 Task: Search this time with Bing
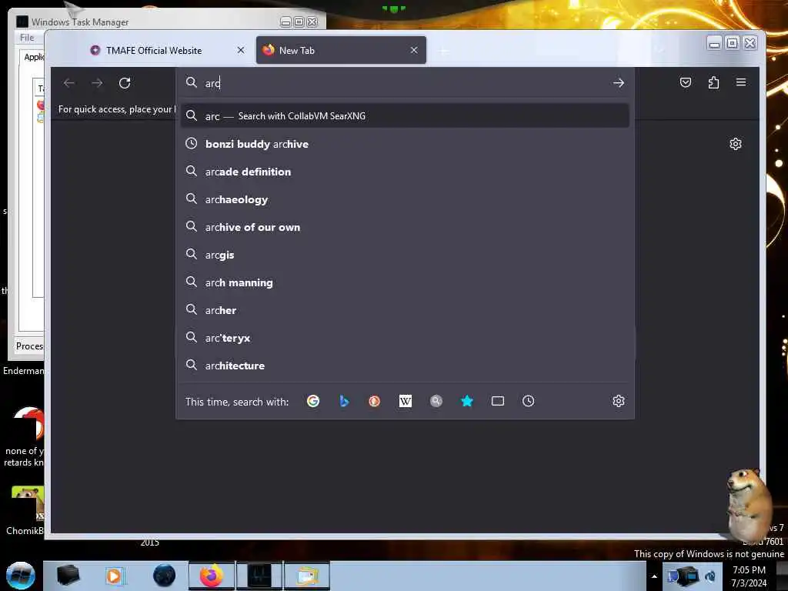click(344, 401)
